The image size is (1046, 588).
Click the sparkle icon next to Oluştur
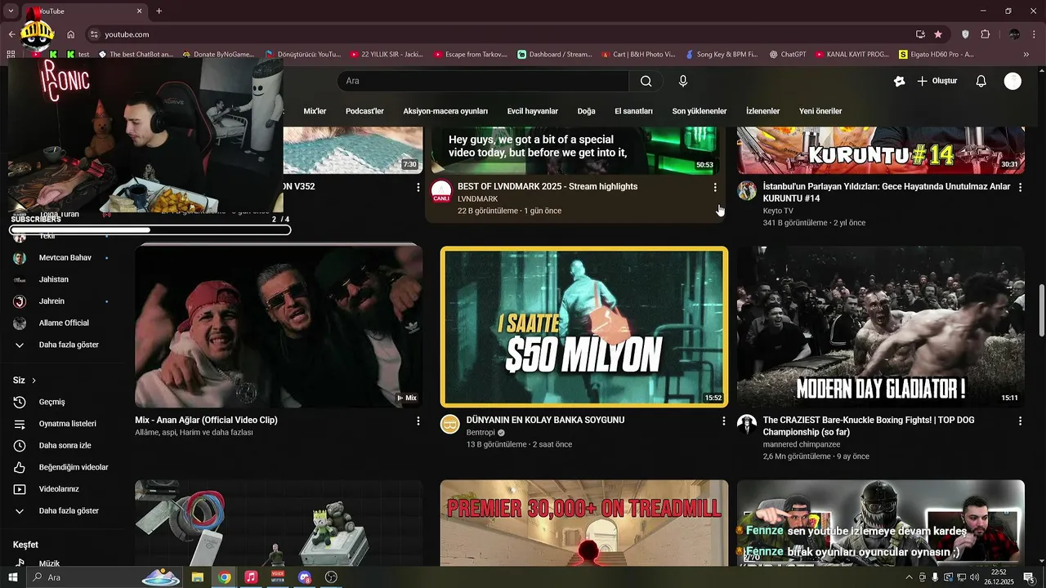point(899,81)
